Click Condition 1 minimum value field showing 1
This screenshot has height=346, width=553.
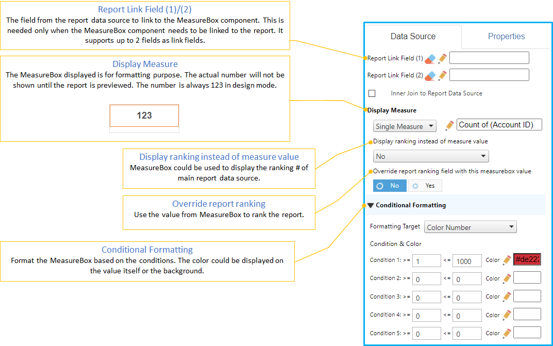426,260
